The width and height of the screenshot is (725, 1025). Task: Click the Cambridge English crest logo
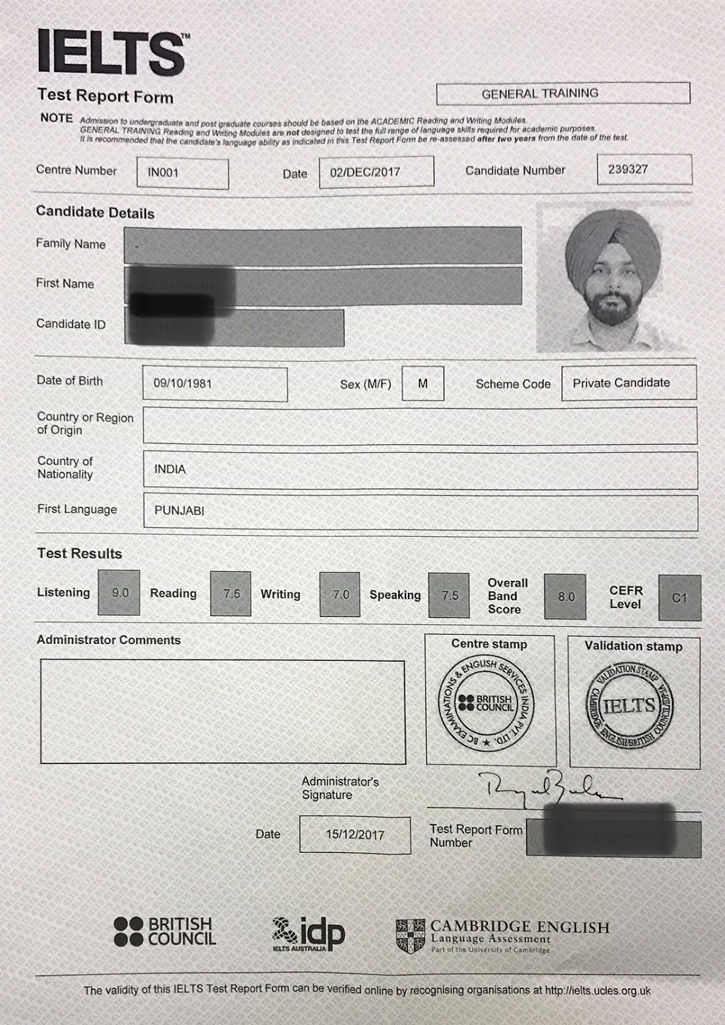point(411,936)
